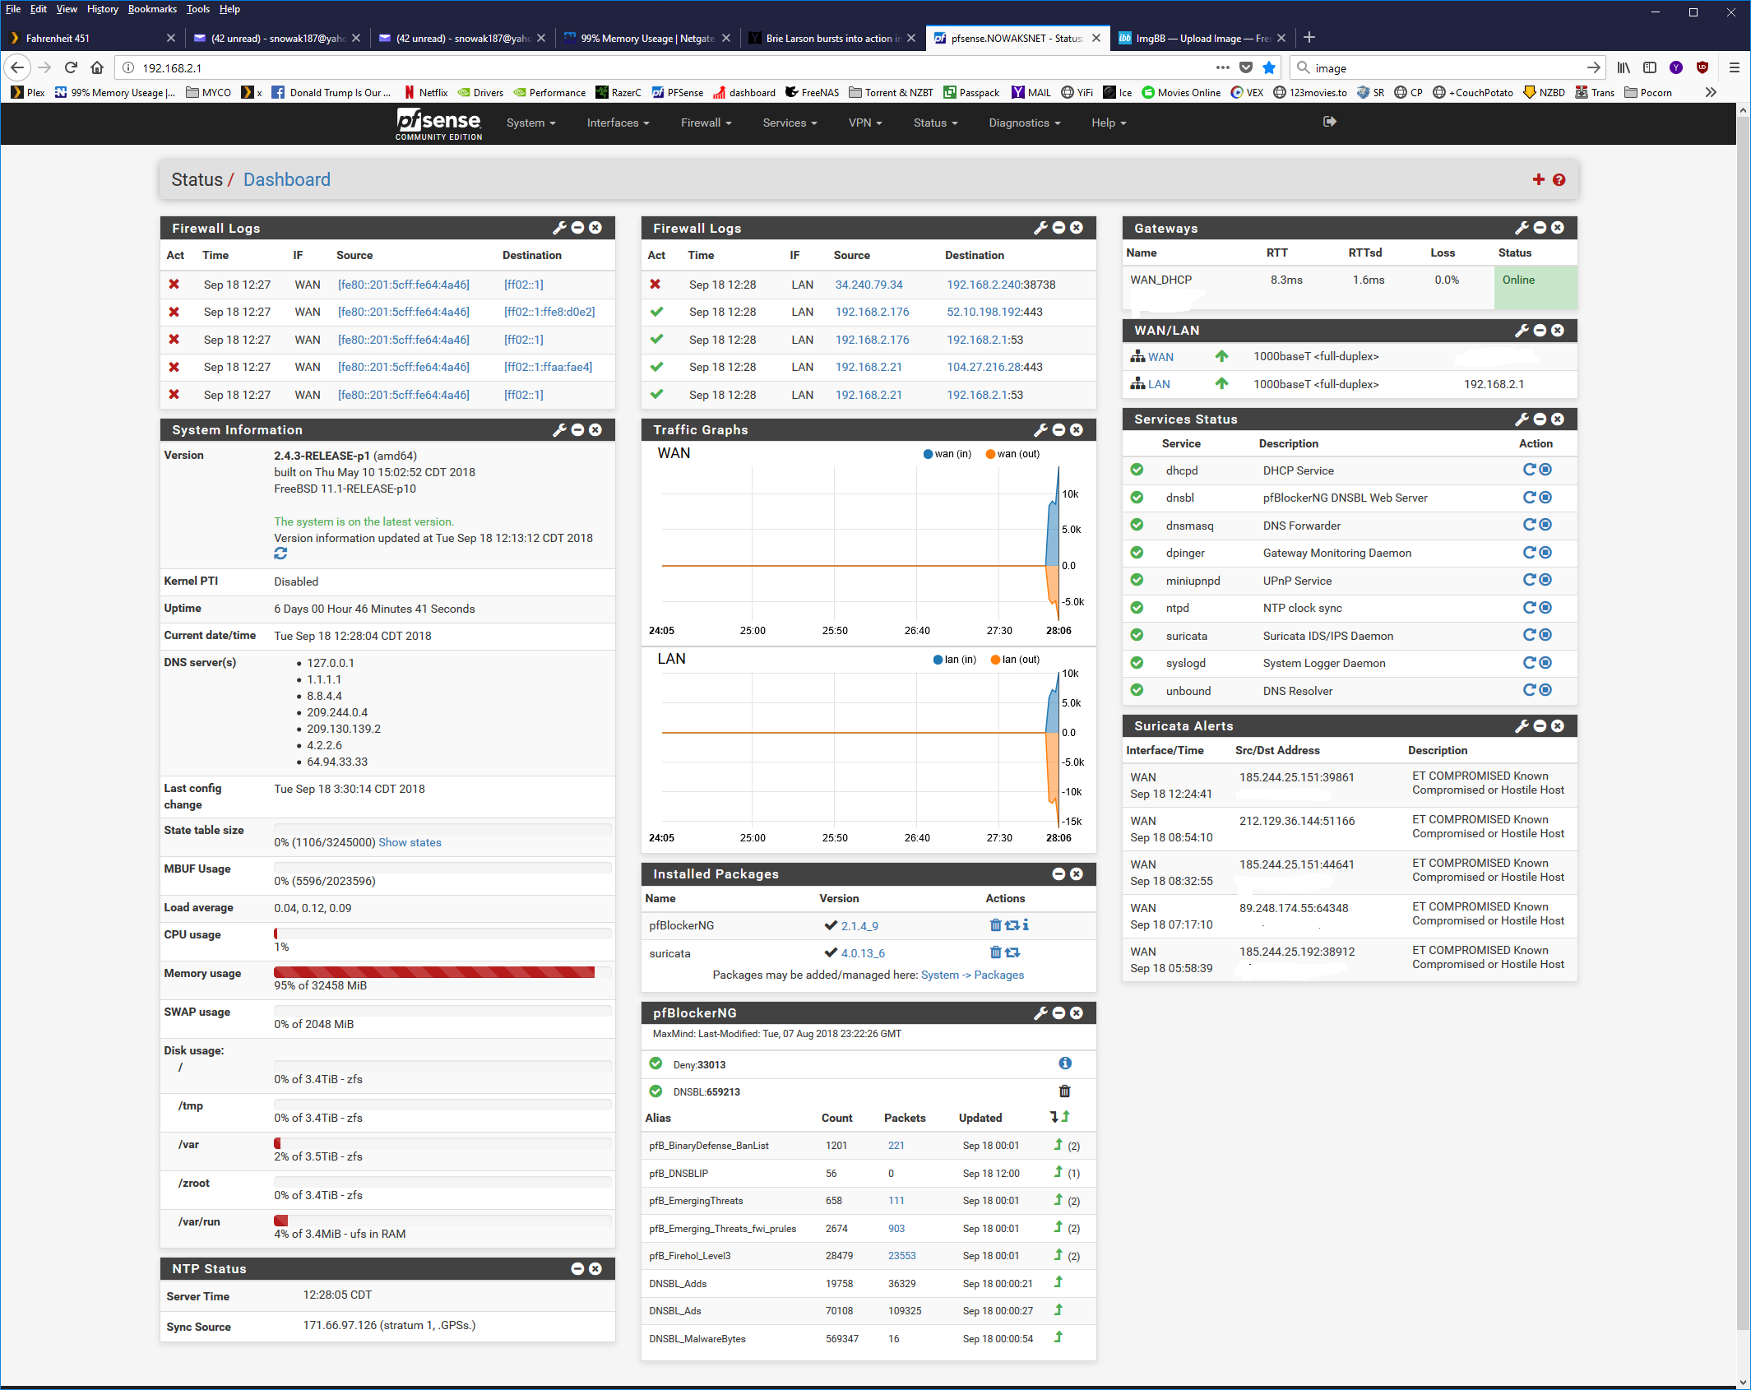Restart the suricata service
Image resolution: width=1751 pixels, height=1390 pixels.
(x=1529, y=635)
